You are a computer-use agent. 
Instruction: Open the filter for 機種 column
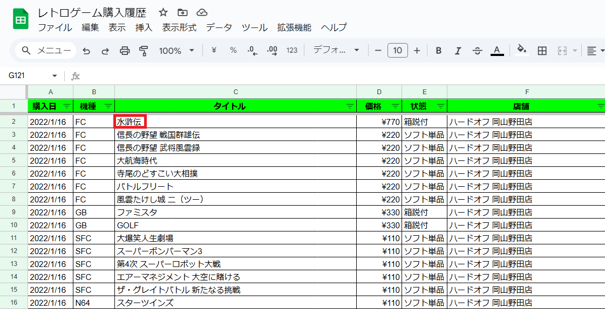(x=108, y=106)
